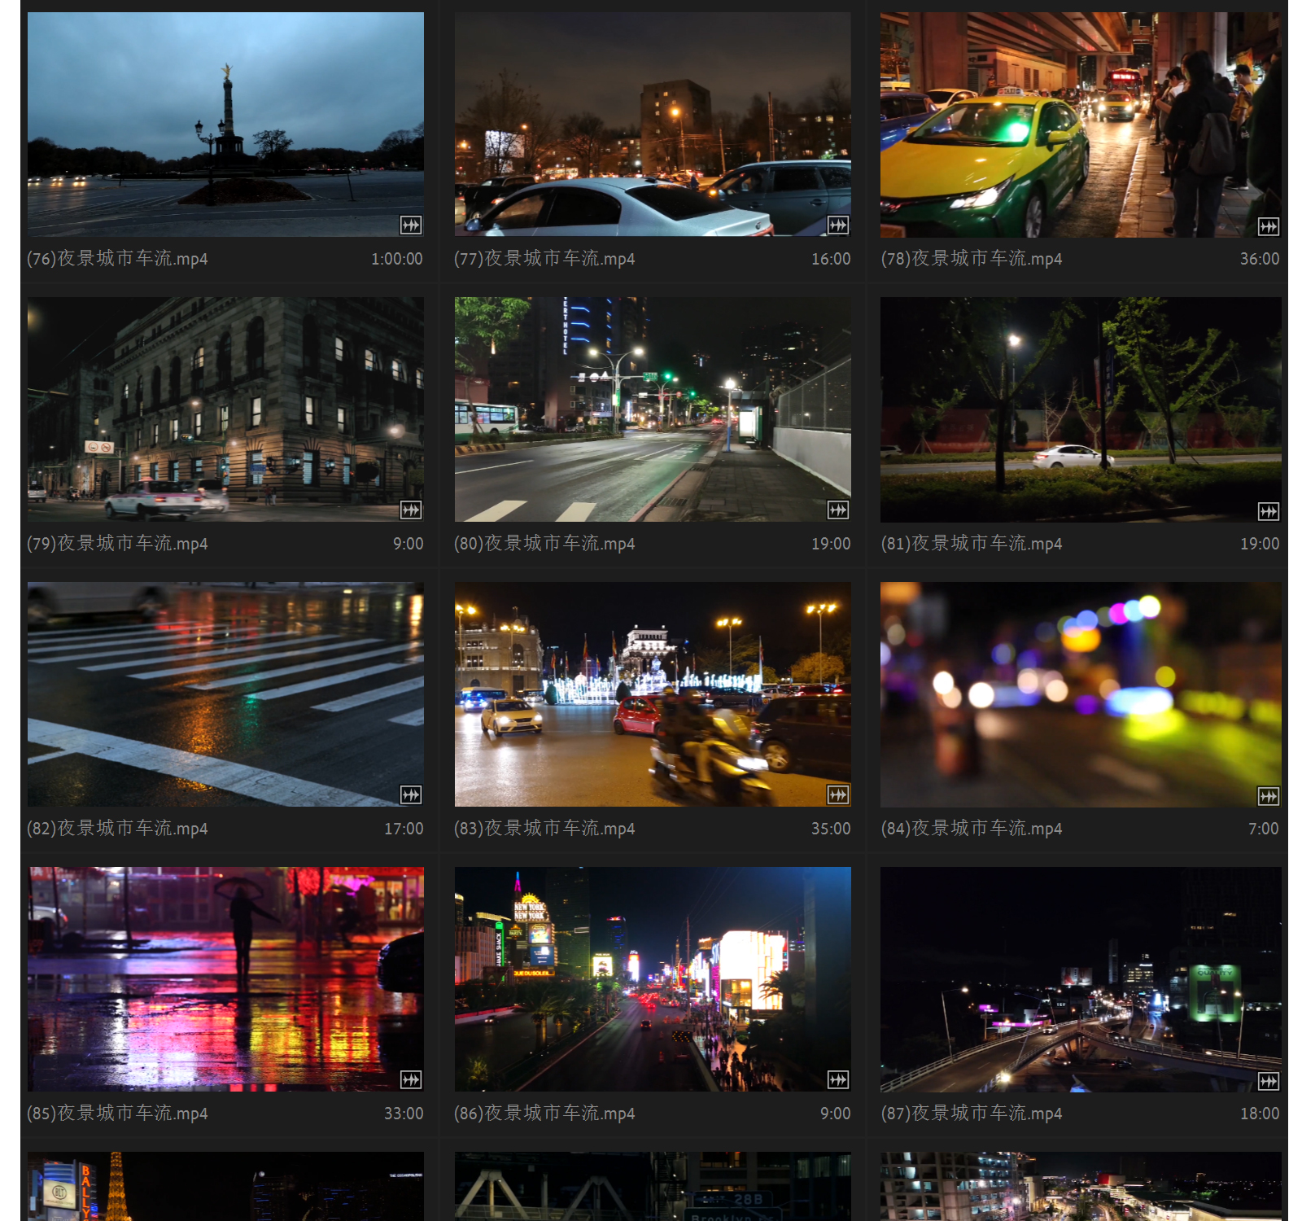Select the overpass bridge thumbnail of clip (87)

click(x=1081, y=979)
